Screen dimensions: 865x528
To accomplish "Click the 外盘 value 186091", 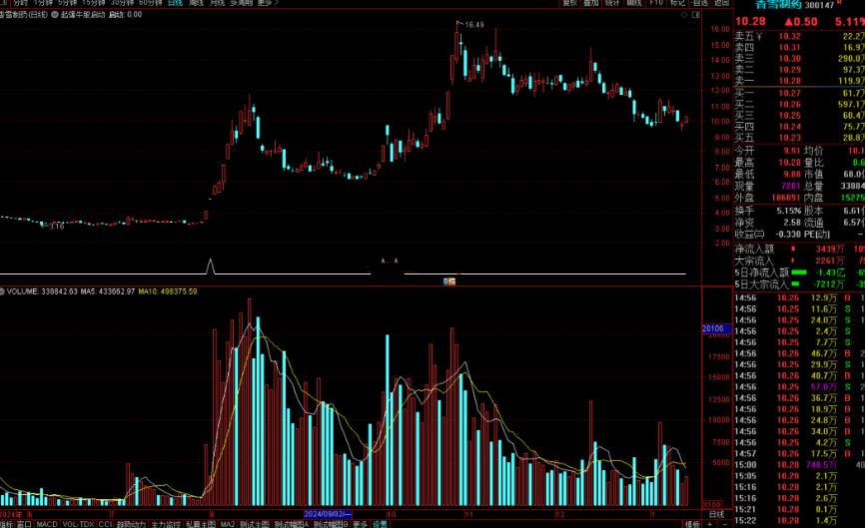I will pyautogui.click(x=785, y=198).
